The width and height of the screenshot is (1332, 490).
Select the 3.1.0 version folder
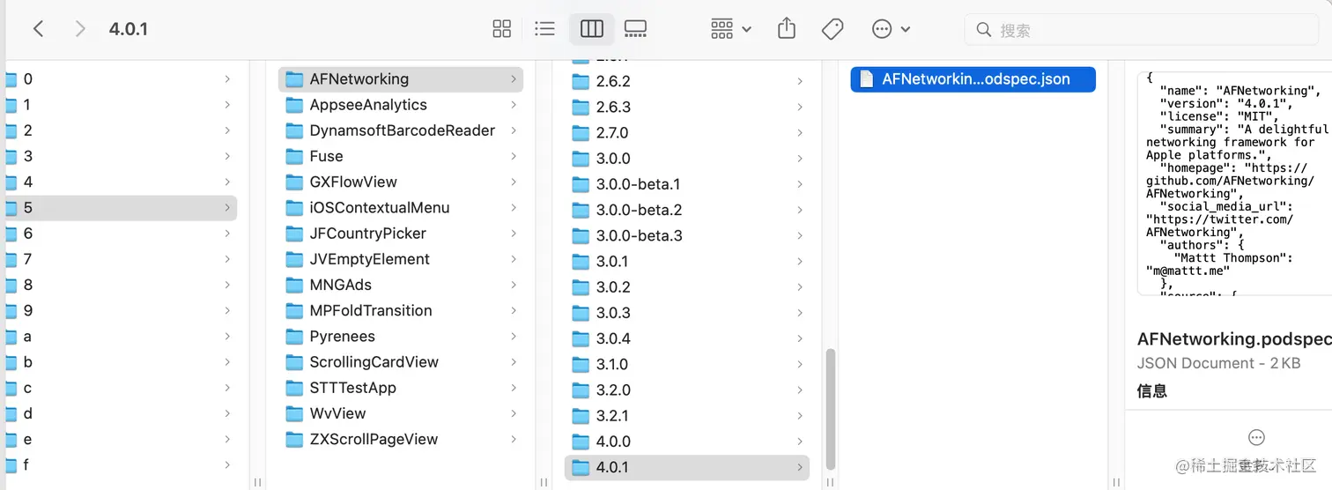pyautogui.click(x=687, y=364)
